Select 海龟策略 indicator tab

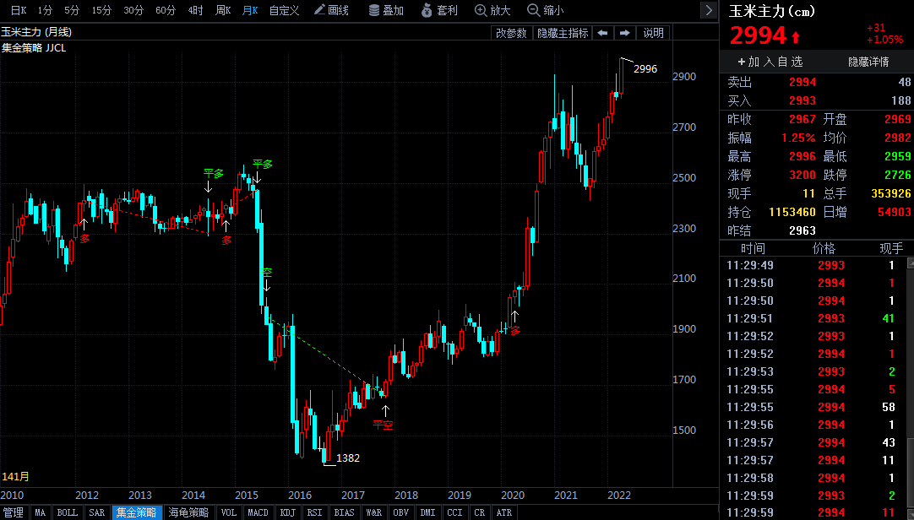189,512
